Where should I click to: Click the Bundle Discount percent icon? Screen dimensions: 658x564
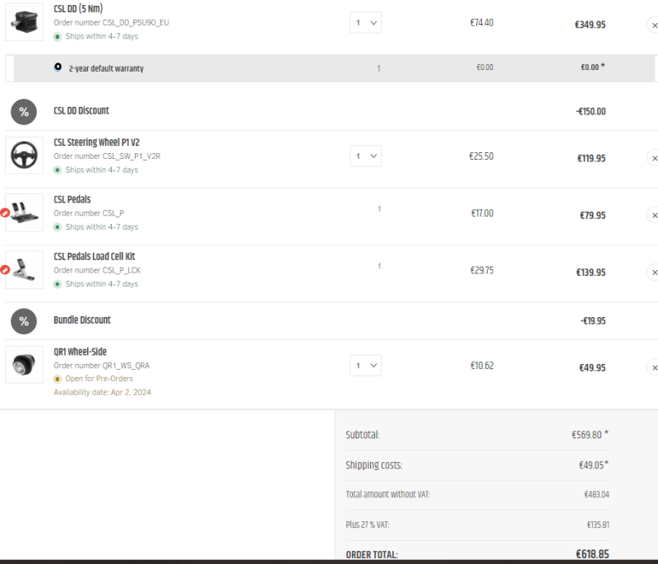pos(24,321)
